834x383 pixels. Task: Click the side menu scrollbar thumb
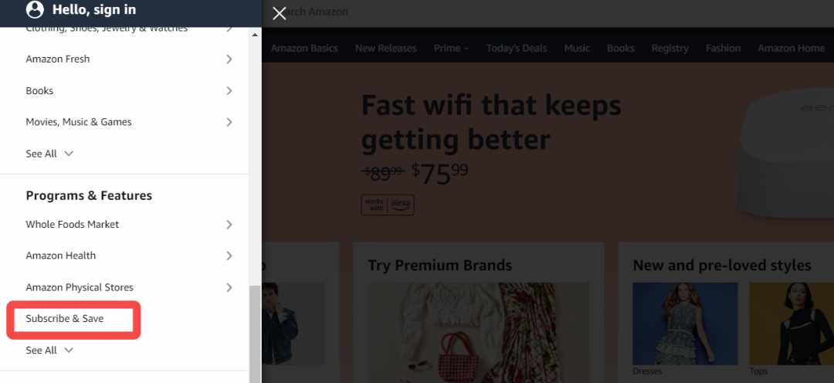point(256,334)
